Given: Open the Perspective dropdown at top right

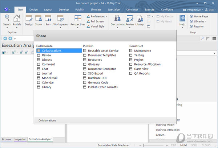Looking at the screenshot, I should (x=193, y=10).
